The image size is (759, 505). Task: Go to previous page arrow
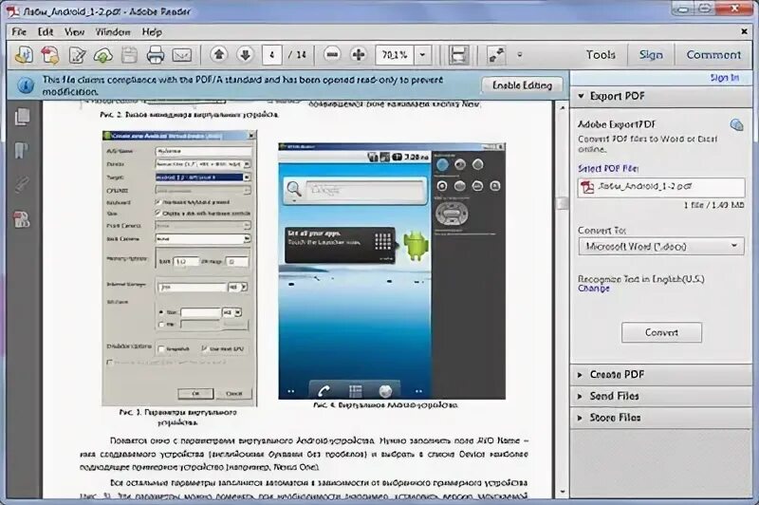[x=219, y=55]
